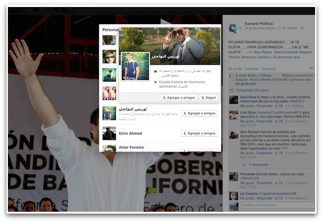Open the Mejores comentarios sort dropdown
This screenshot has height=222, width=323.
(x=297, y=75)
